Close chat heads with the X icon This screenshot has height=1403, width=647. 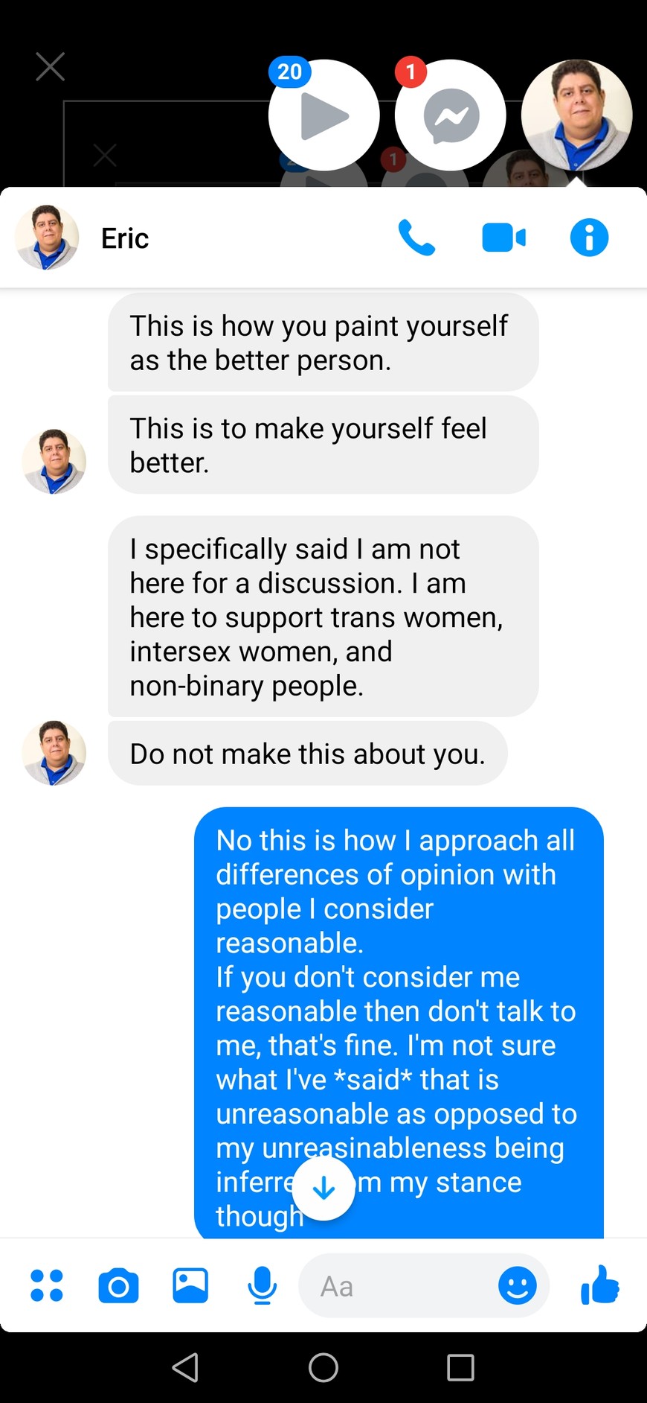pyautogui.click(x=51, y=66)
